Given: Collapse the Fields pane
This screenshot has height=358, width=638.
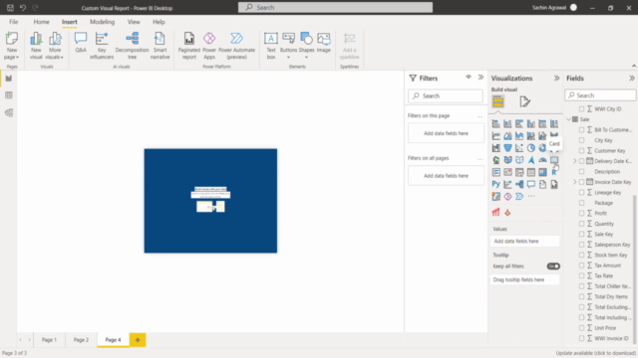Looking at the screenshot, I should tap(631, 78).
